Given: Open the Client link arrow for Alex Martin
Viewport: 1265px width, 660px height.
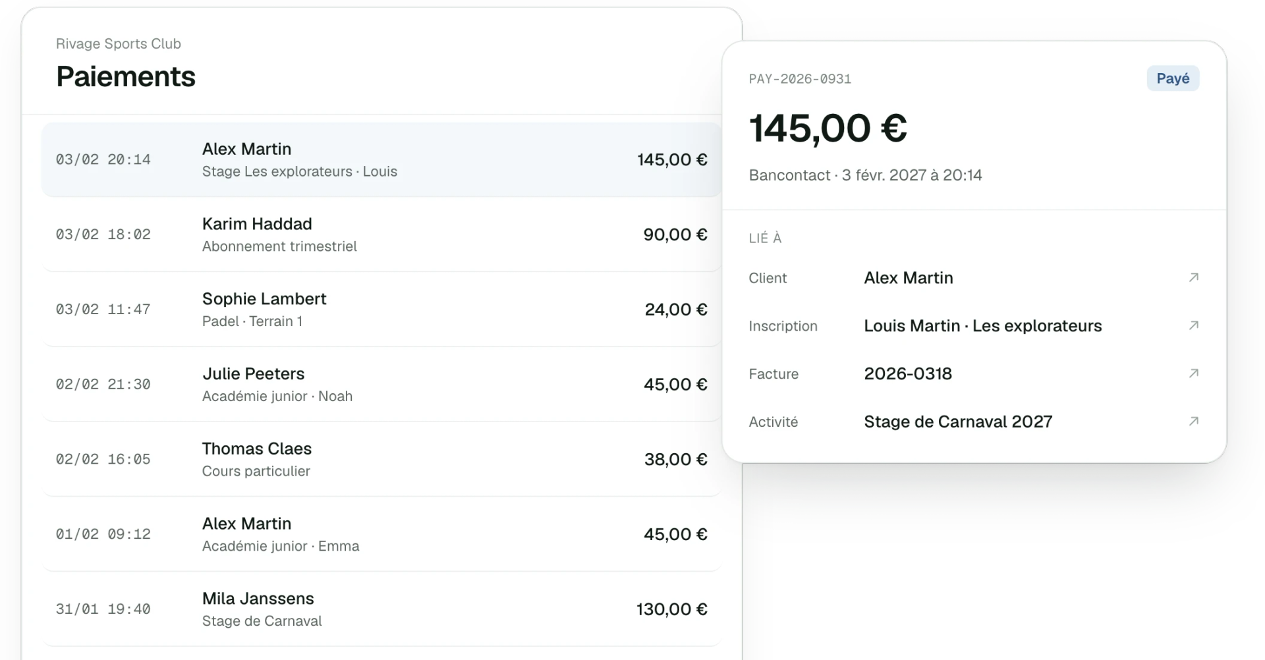Looking at the screenshot, I should [x=1193, y=278].
